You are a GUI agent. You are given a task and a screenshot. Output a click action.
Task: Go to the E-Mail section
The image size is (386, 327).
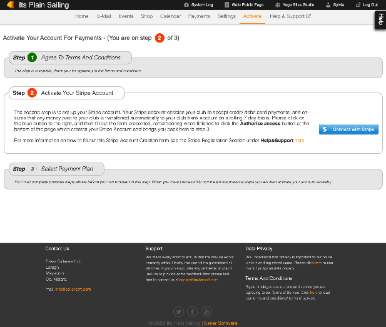pos(105,16)
